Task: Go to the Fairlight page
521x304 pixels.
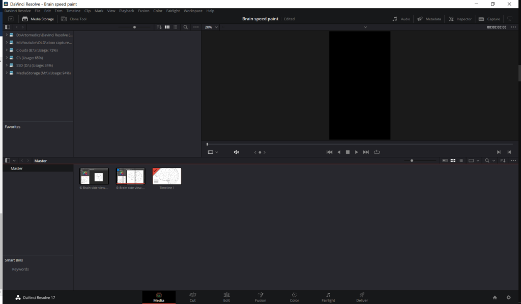Action: click(328, 297)
